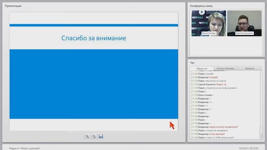
Task: Select Сергей Корчагин's video feed
Action: (244, 23)
